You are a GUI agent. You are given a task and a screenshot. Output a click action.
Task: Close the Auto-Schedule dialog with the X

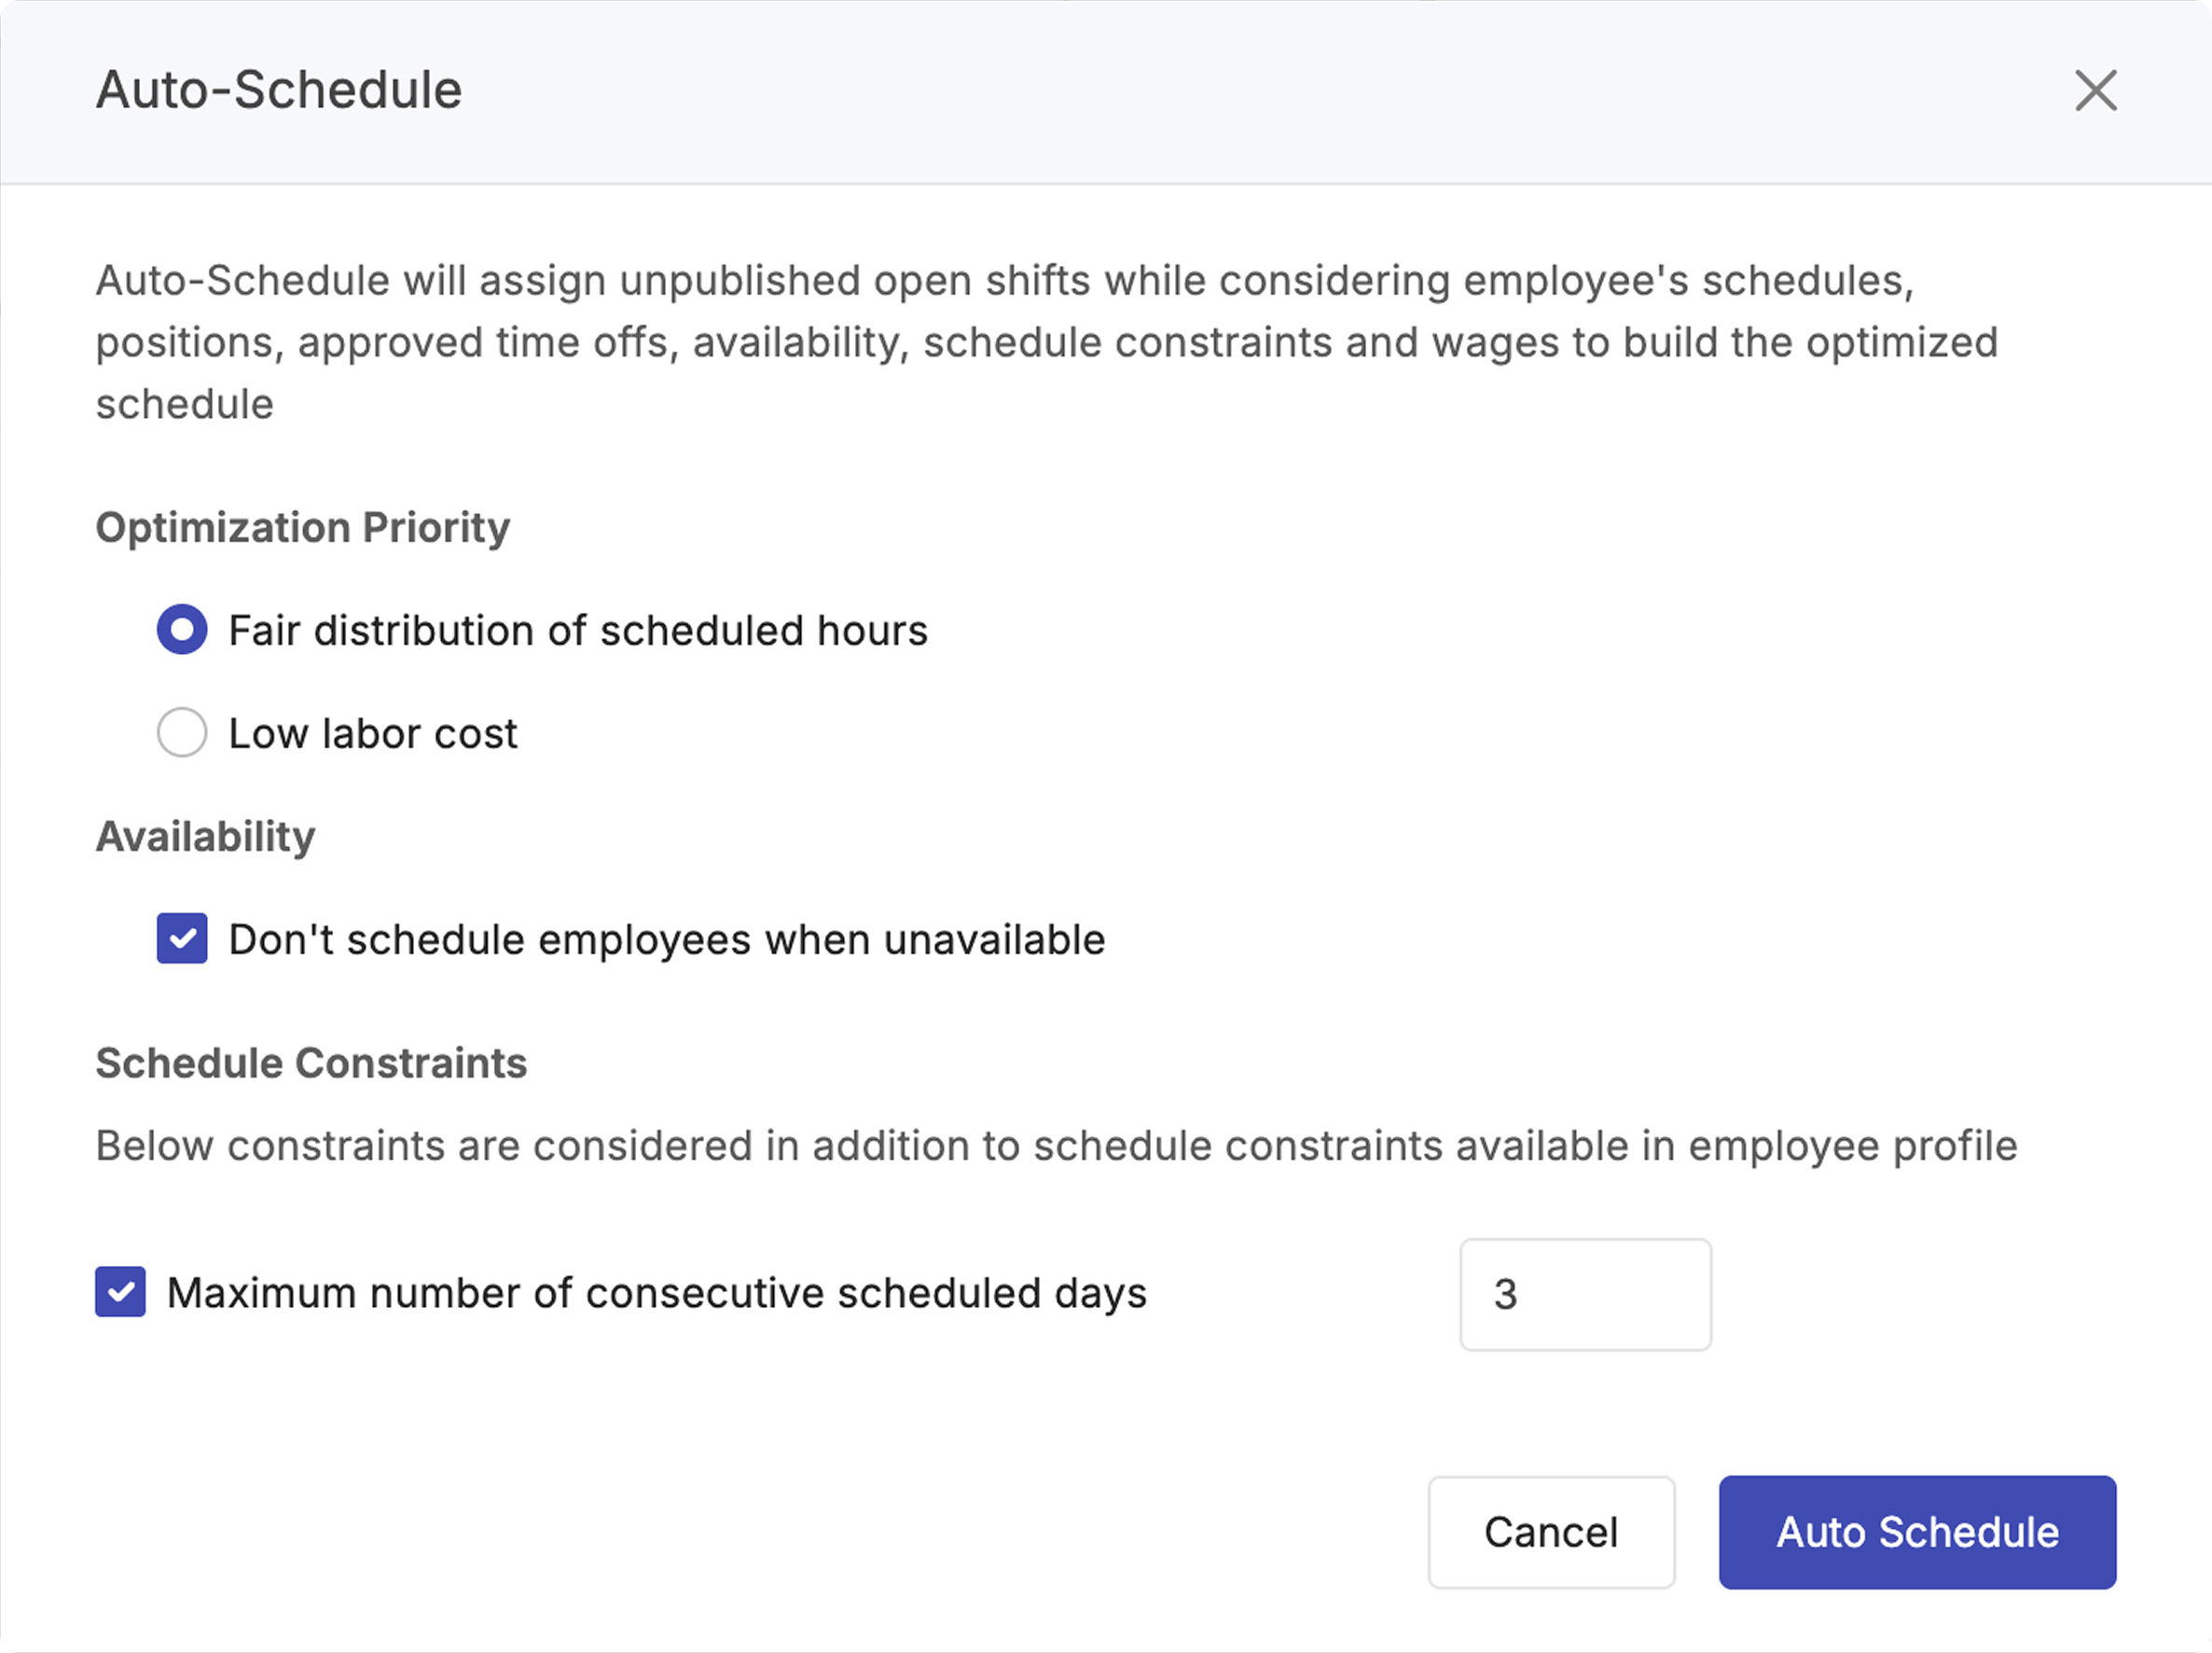2095,91
